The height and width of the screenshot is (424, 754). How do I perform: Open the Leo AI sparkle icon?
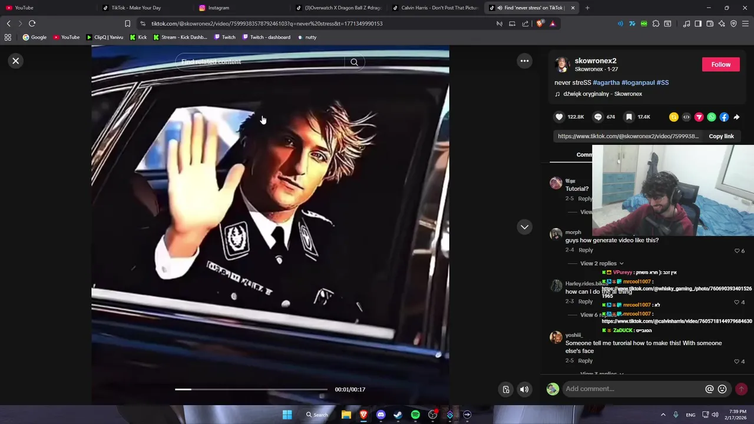tap(722, 24)
